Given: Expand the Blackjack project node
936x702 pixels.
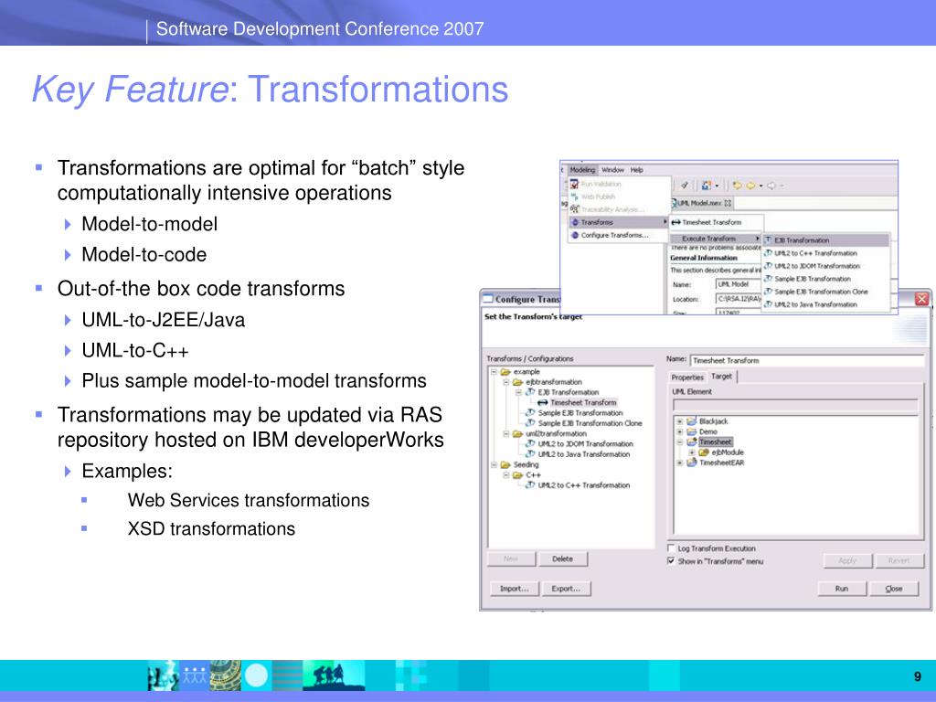Looking at the screenshot, I should pos(680,421).
